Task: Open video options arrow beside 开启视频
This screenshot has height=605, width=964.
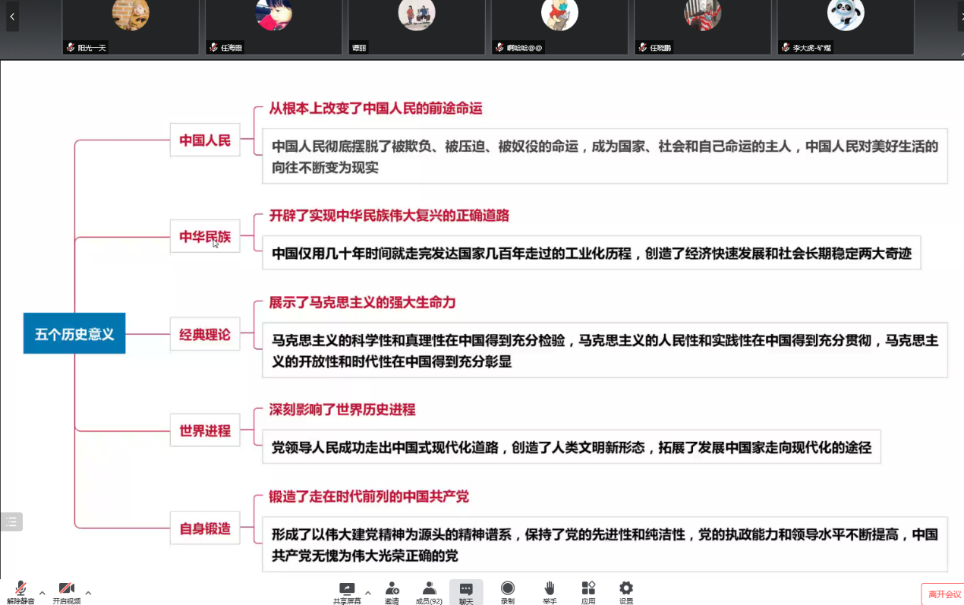Action: point(88,593)
